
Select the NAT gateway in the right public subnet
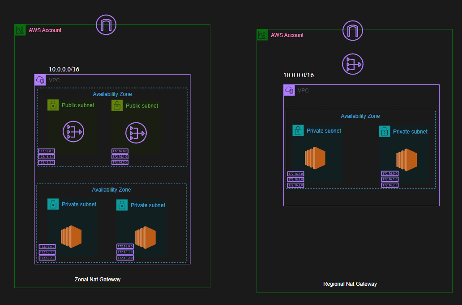[x=136, y=133]
